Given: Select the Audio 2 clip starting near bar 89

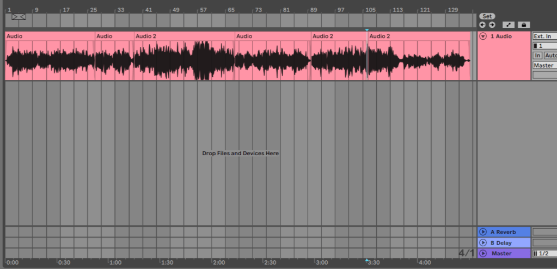Looking at the screenshot, I should pos(339,36).
